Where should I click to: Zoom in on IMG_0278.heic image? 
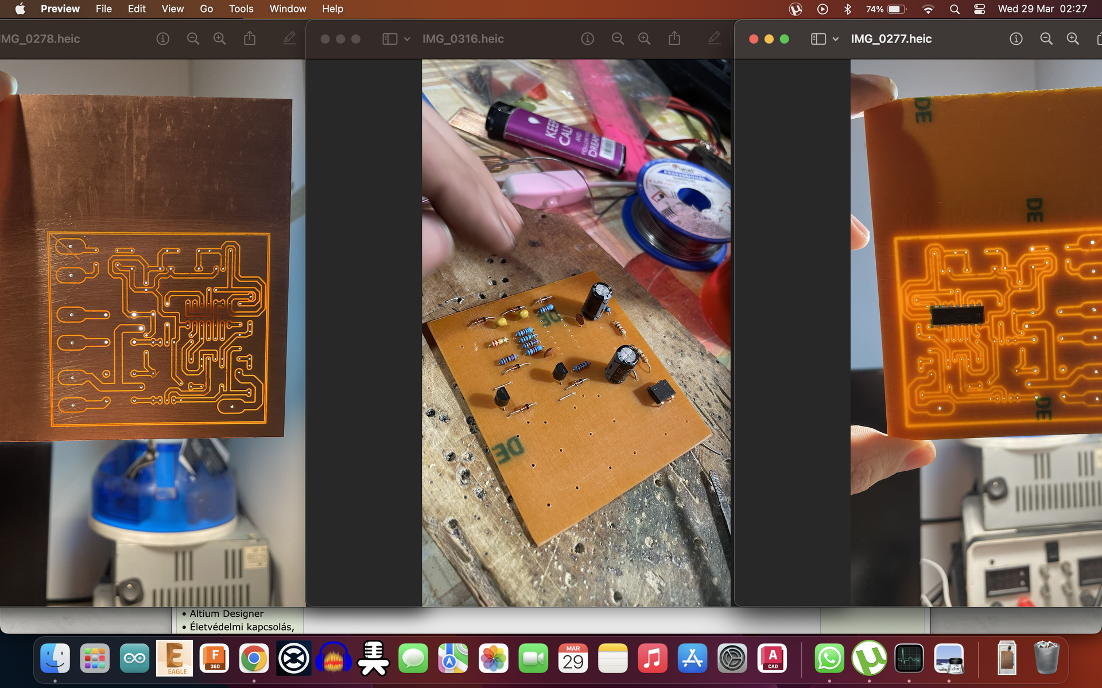coord(219,39)
